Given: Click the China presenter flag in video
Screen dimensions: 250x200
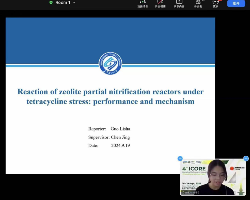Looking at the screenshot, I should (x=232, y=168).
